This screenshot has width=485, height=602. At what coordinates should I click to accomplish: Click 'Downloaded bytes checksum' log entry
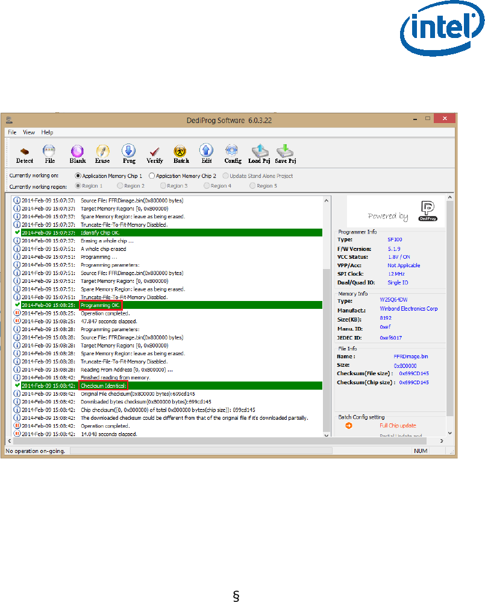point(146,402)
